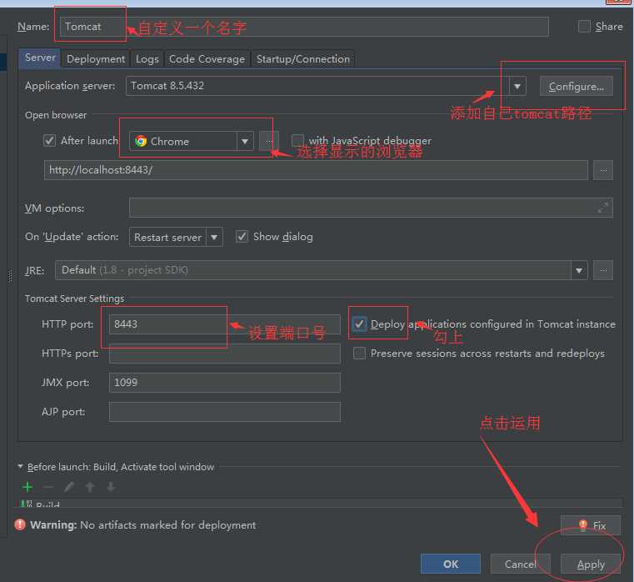Click the pencil edit task icon

pos(69,487)
